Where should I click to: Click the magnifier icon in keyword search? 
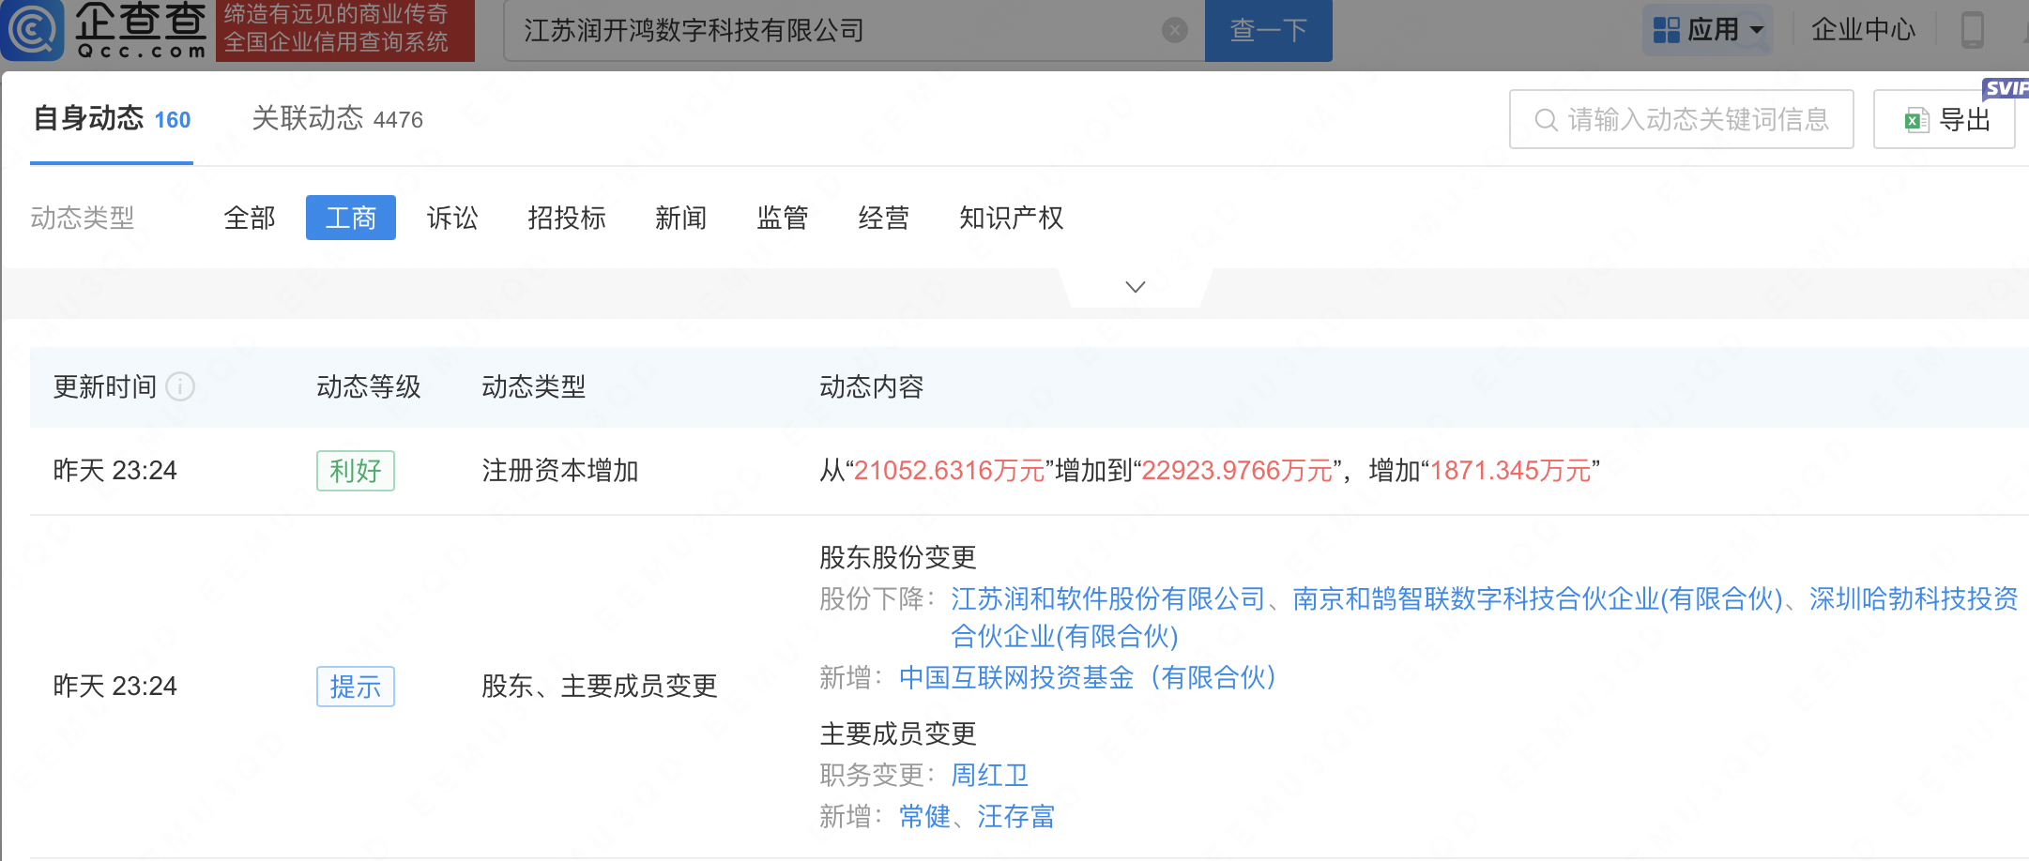tap(1545, 120)
